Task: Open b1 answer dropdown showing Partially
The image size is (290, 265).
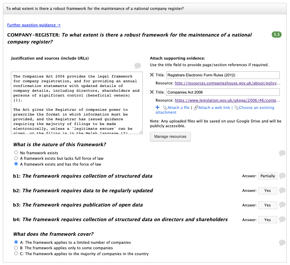Action: click(x=268, y=176)
